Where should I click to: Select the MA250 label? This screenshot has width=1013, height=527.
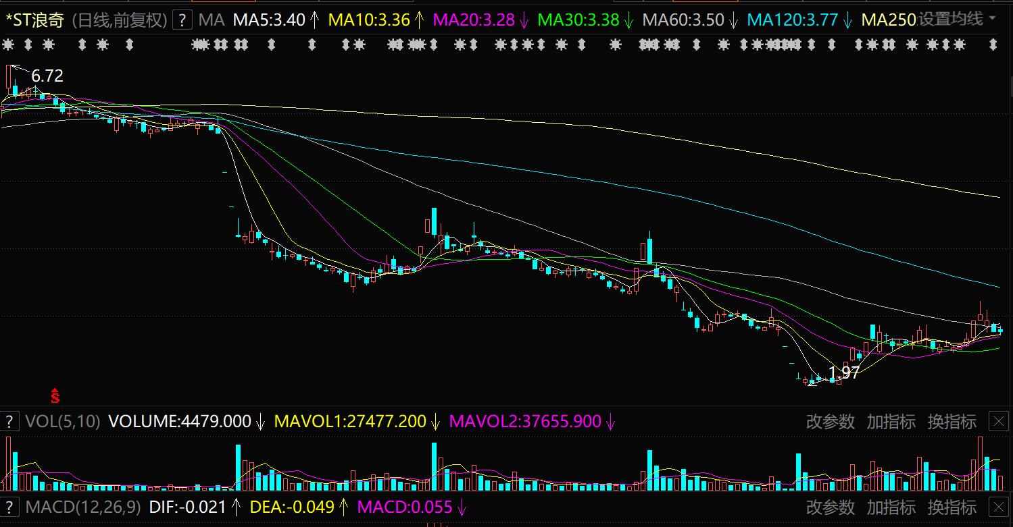point(889,20)
